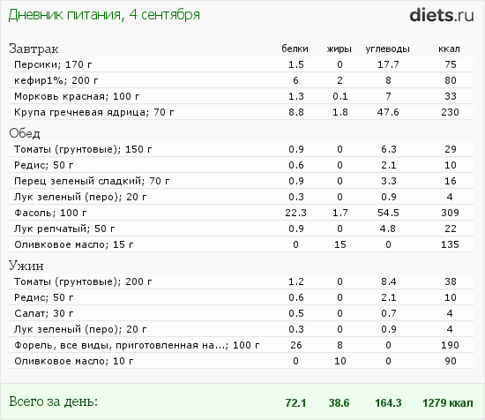Click the diets.ru logo
The image size is (485, 420).
point(442,16)
